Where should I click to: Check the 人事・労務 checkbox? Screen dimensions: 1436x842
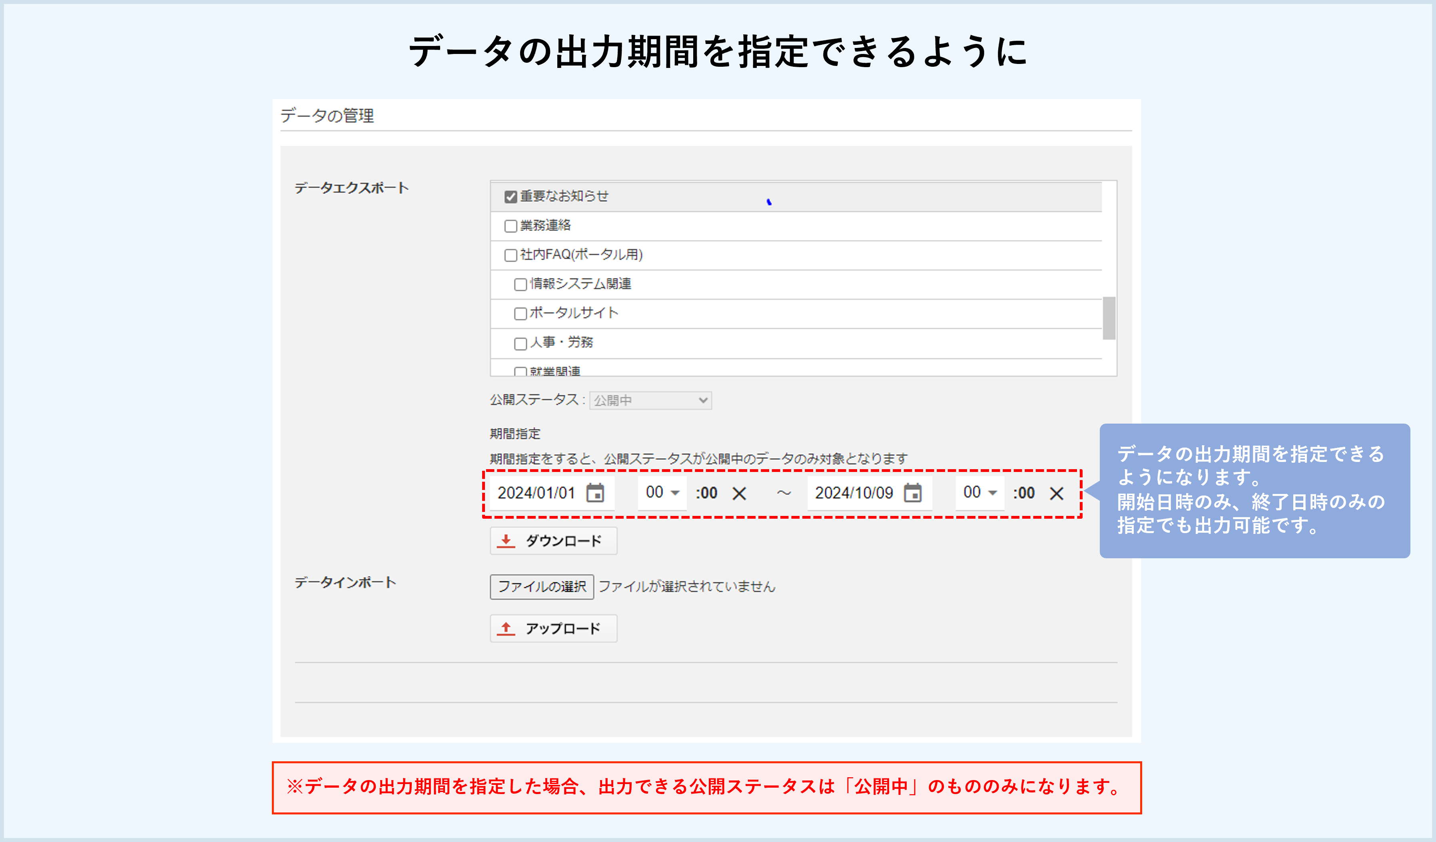point(520,344)
